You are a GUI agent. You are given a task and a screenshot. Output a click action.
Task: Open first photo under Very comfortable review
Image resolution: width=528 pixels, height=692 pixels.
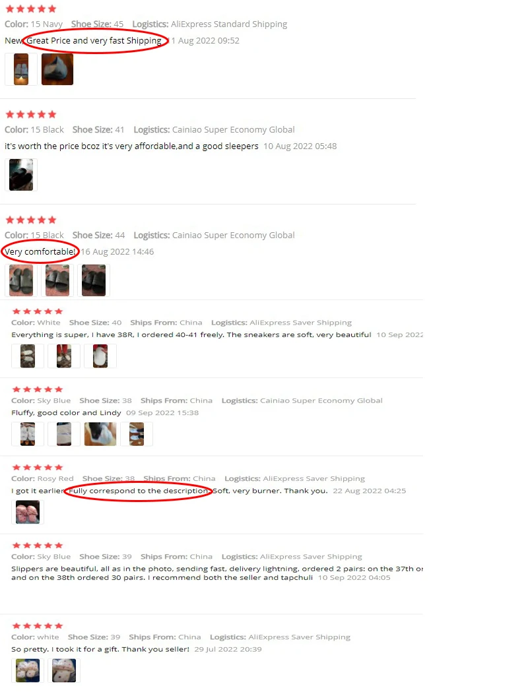coord(20,280)
